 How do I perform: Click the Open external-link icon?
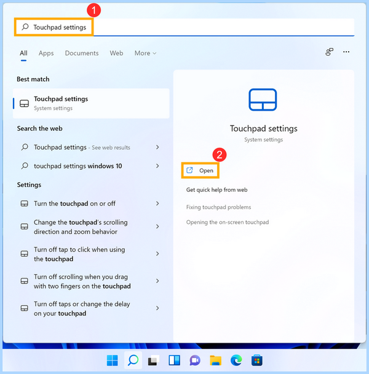point(189,170)
